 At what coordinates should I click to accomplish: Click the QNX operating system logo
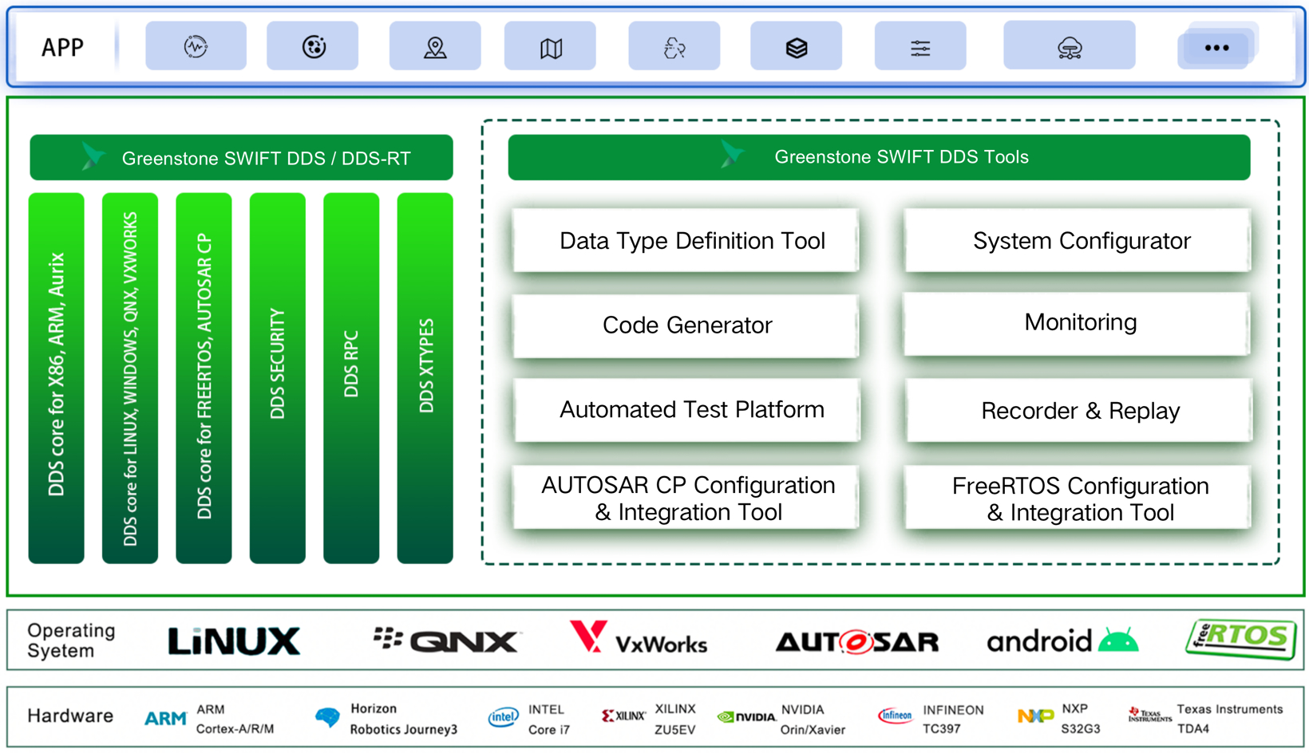[x=445, y=640]
